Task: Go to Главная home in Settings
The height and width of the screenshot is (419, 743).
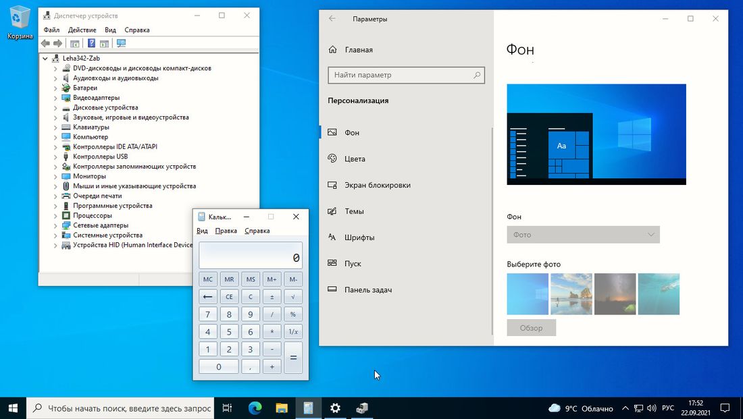Action: [x=351, y=50]
